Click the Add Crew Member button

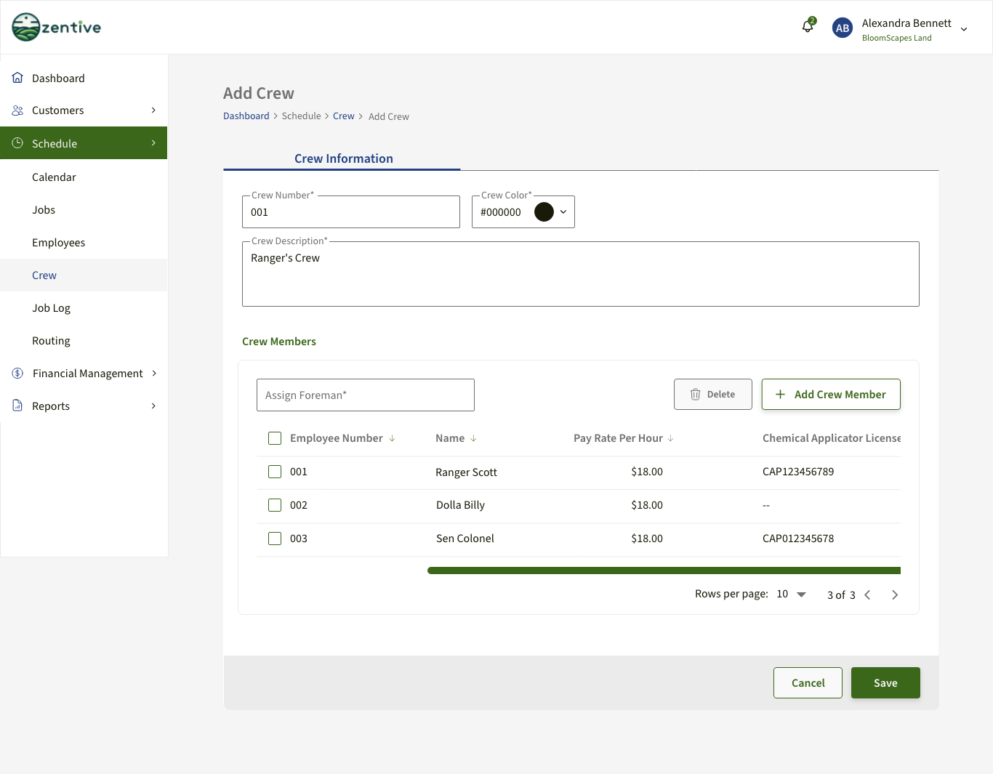pyautogui.click(x=831, y=395)
